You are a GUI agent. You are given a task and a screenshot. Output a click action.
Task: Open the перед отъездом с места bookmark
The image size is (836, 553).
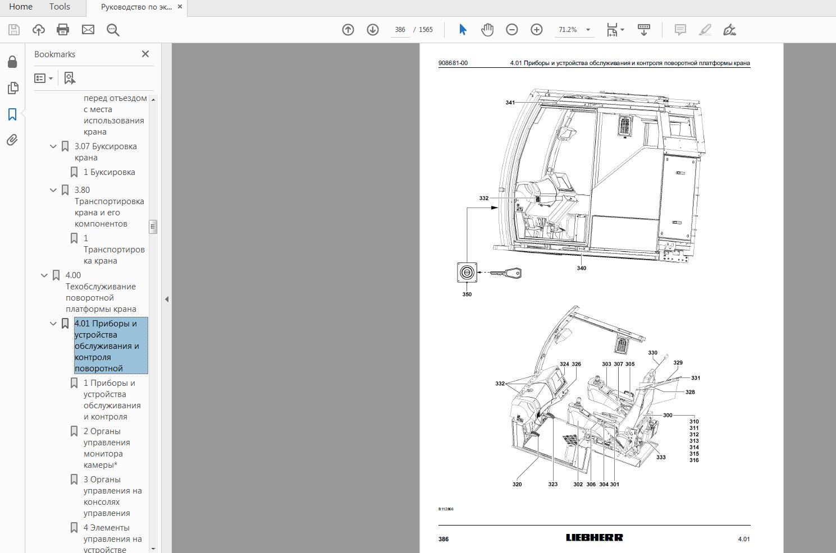pyautogui.click(x=115, y=115)
